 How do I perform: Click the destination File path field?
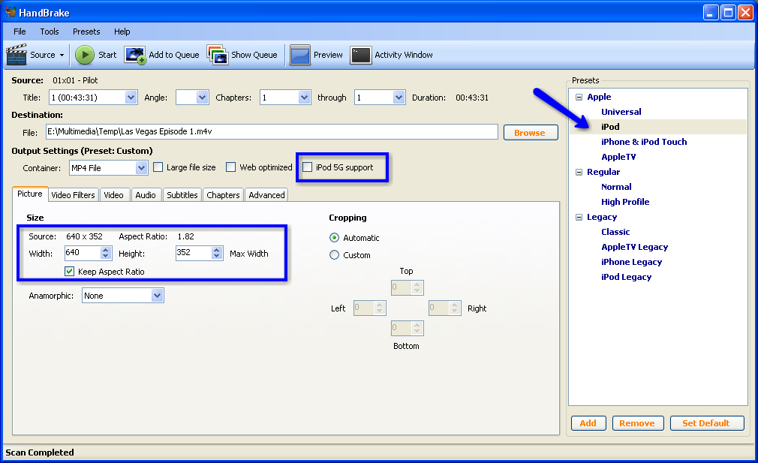(272, 131)
